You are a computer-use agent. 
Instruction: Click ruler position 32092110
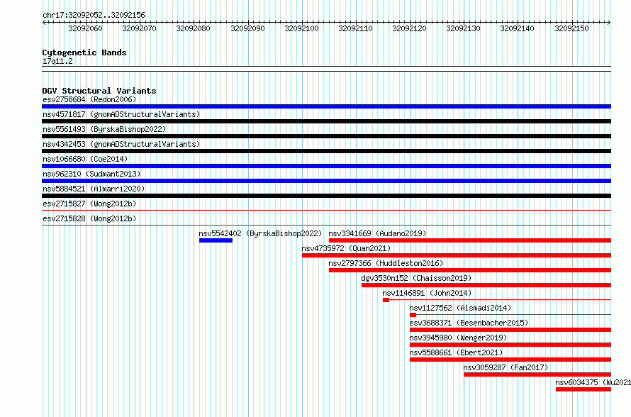point(355,28)
